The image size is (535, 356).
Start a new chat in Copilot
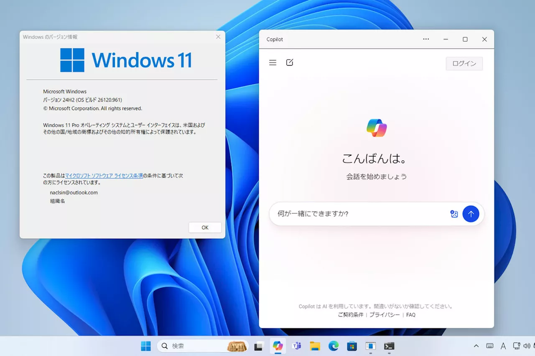click(290, 63)
